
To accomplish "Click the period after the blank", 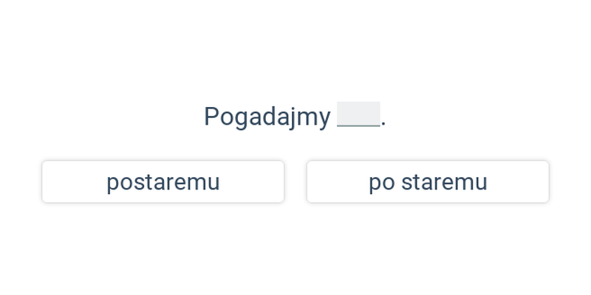I will point(383,124).
